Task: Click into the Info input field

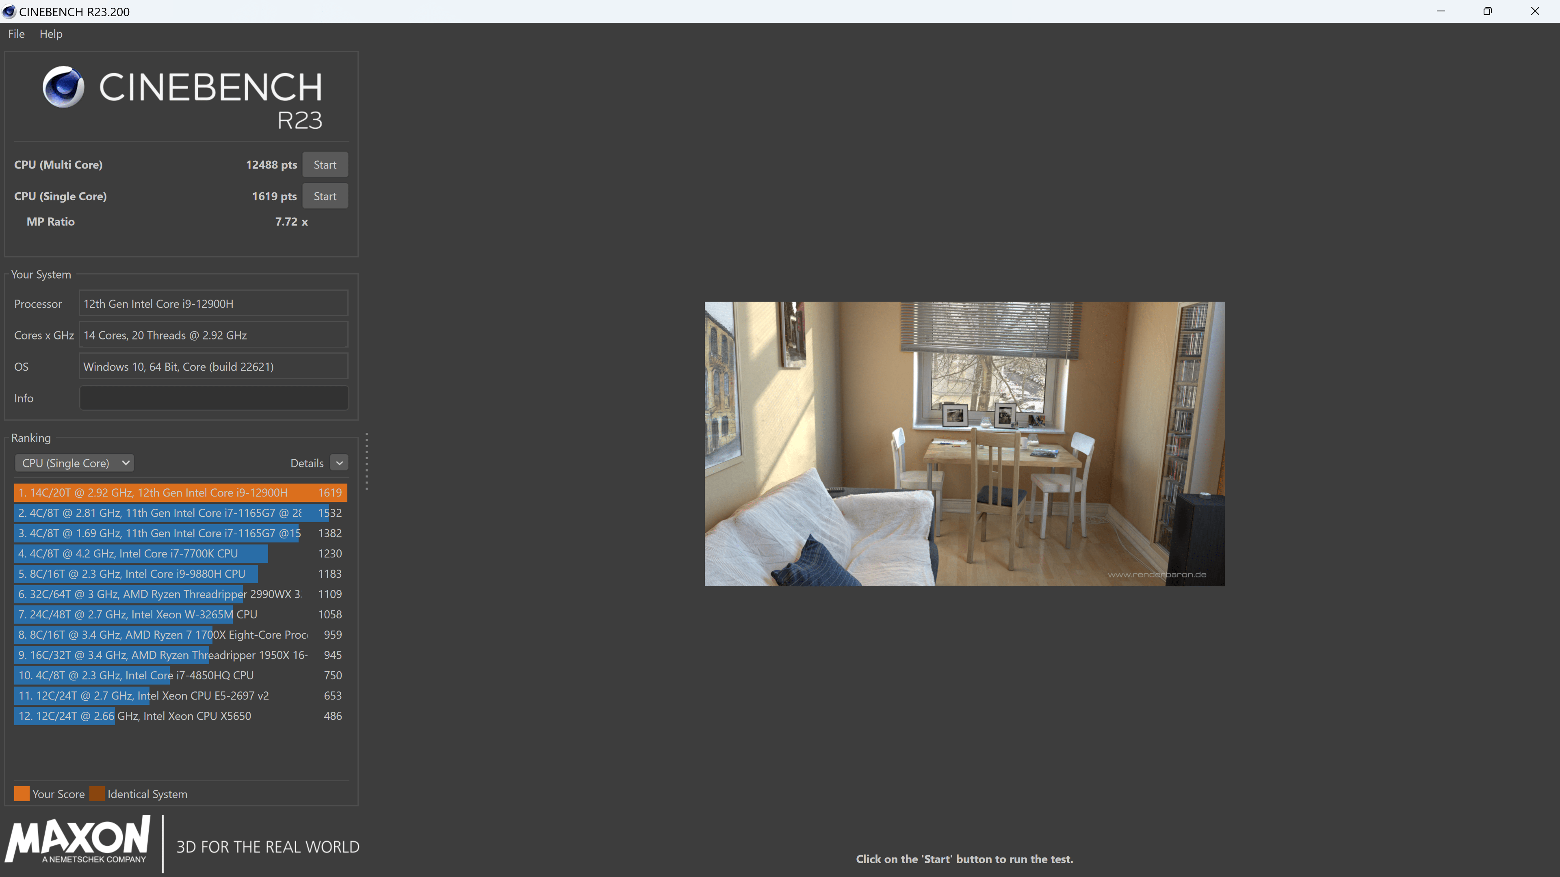Action: [x=214, y=398]
